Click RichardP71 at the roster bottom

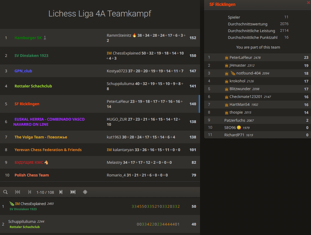pos(235,135)
